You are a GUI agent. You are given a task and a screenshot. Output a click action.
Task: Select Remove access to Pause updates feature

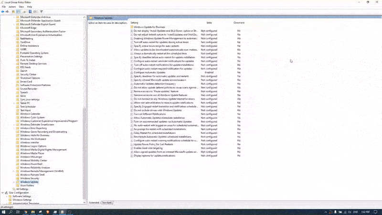156,91
